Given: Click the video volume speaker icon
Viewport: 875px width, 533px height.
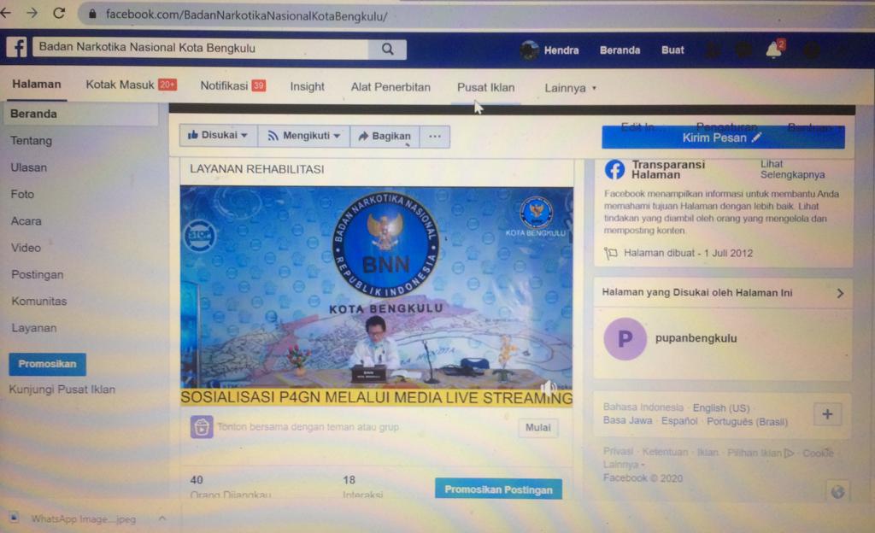Looking at the screenshot, I should pos(549,387).
